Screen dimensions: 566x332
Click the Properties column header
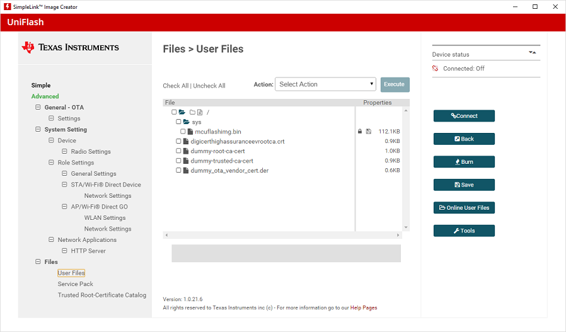[x=377, y=103]
